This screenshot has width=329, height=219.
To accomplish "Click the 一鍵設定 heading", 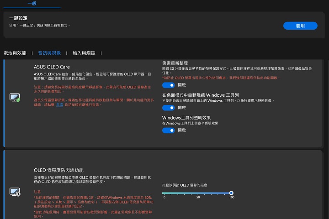I will [18, 18].
